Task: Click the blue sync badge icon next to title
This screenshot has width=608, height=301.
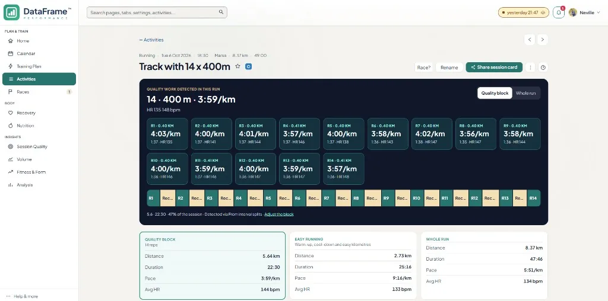Action: (x=249, y=66)
